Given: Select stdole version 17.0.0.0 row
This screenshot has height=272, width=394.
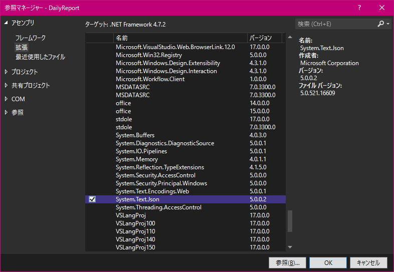Looking at the screenshot, I should [185, 119].
